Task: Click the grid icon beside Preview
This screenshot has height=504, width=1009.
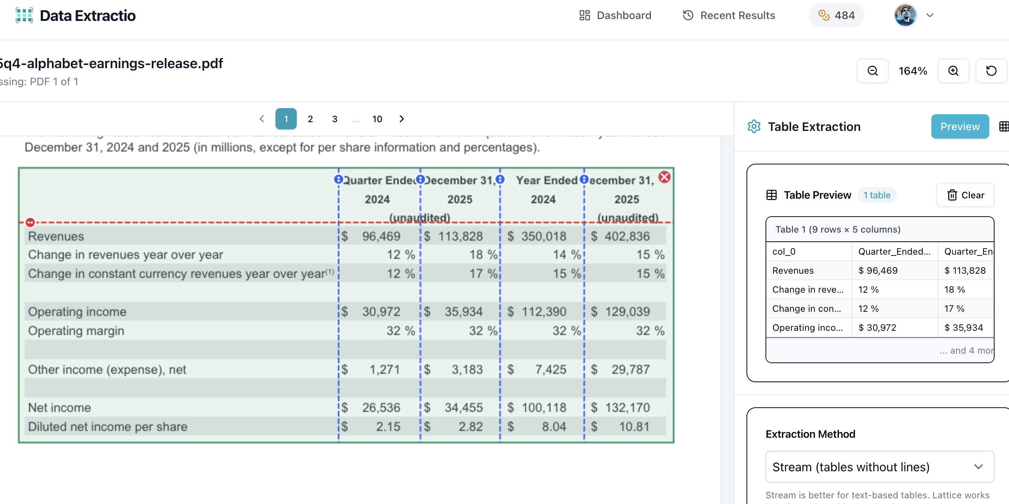Action: pos(1004,127)
